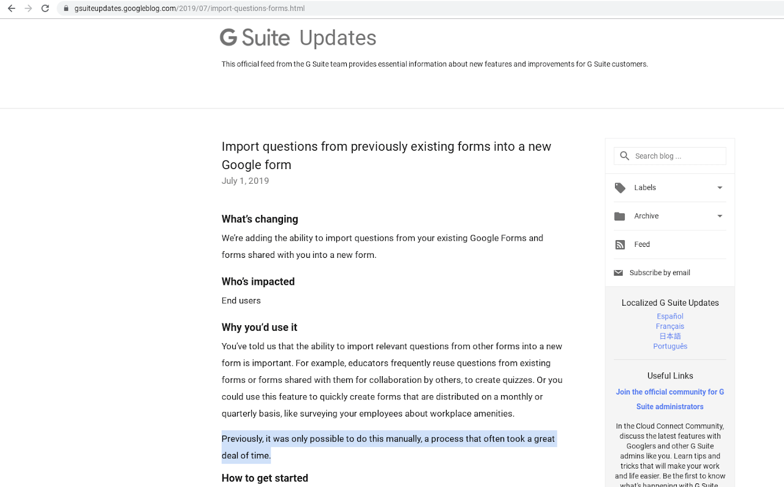View site info via the padlock icon
Screen dimensions: 784x487
(66, 9)
